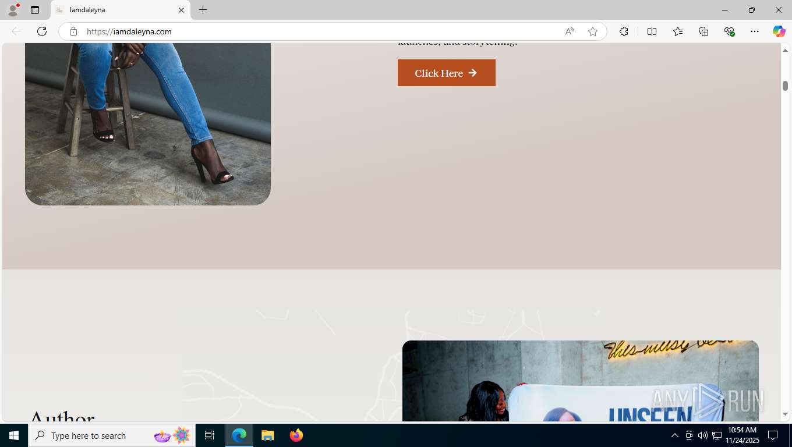
Task: Open the clock and calendar flyout
Action: [742, 435]
